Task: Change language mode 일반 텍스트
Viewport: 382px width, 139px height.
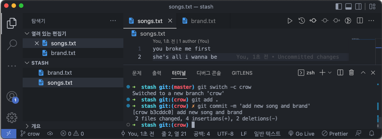Action: tap(267, 134)
